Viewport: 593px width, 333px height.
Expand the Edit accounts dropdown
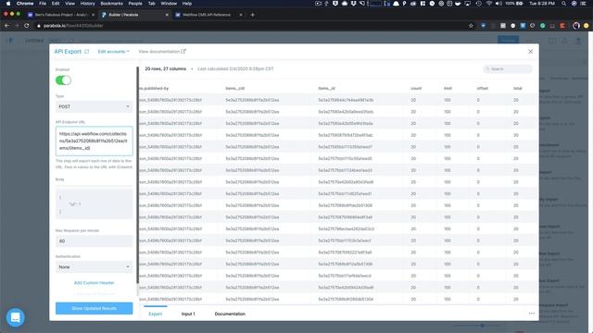113,52
